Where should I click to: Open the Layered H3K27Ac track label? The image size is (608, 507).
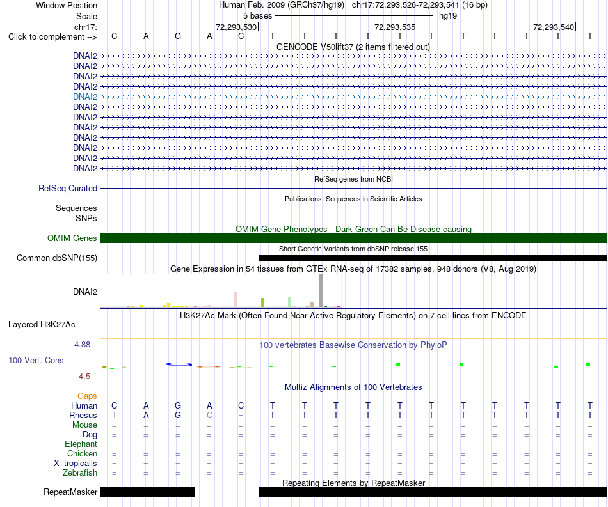[x=42, y=325]
